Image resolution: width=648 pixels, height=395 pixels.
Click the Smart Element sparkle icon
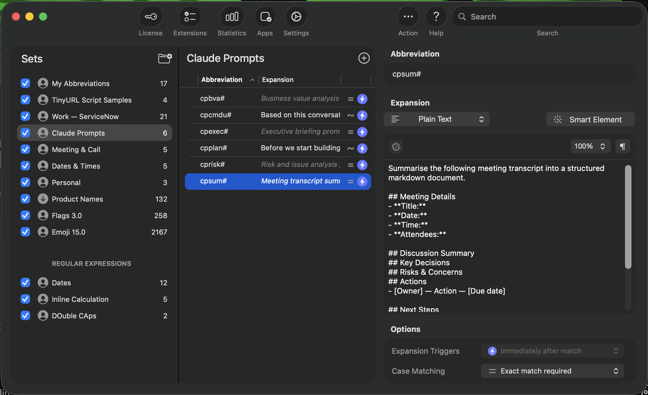coord(557,119)
